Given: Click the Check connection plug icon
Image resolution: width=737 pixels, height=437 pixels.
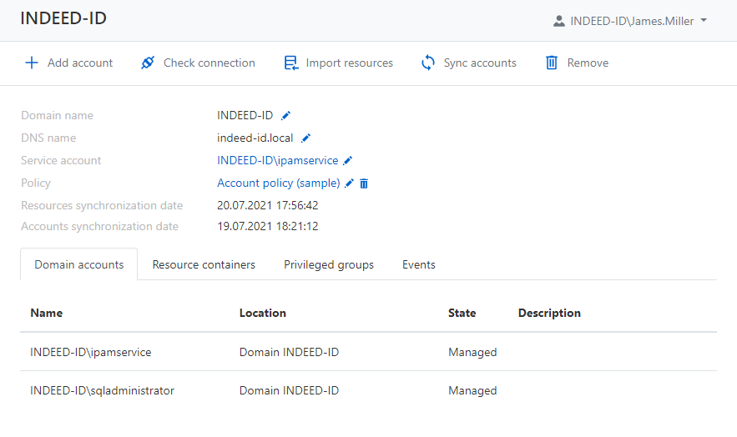Looking at the screenshot, I should point(148,63).
